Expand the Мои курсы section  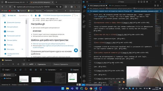click(x=22, y=49)
